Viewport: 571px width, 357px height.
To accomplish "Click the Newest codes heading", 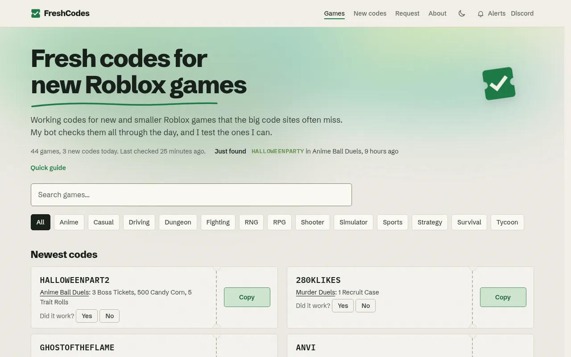I will point(64,254).
